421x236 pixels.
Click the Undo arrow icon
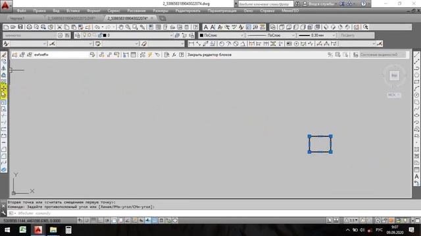[97, 27]
